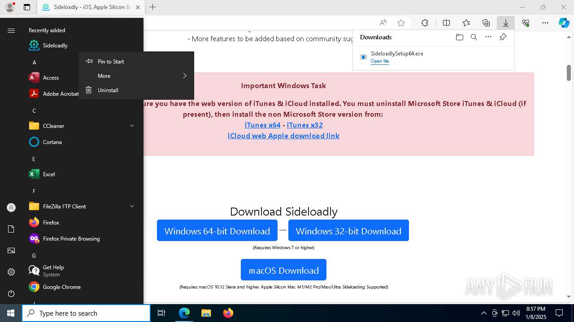Open Documents from Start sidebar
This screenshot has width=574, height=322.
11,229
